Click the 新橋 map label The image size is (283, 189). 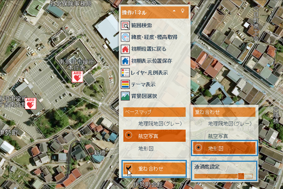coord(99,153)
